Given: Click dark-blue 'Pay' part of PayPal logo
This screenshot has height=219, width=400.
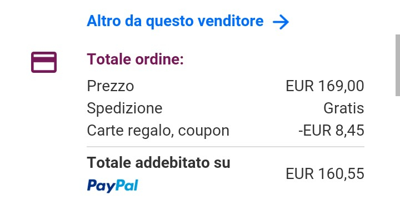Looking at the screenshot, I should tap(101, 186).
